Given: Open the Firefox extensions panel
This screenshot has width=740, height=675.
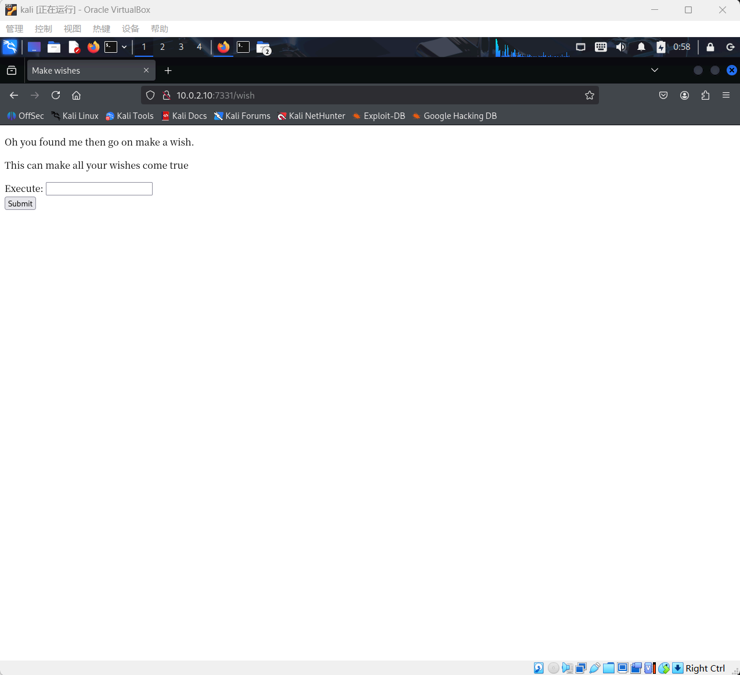Looking at the screenshot, I should (705, 95).
